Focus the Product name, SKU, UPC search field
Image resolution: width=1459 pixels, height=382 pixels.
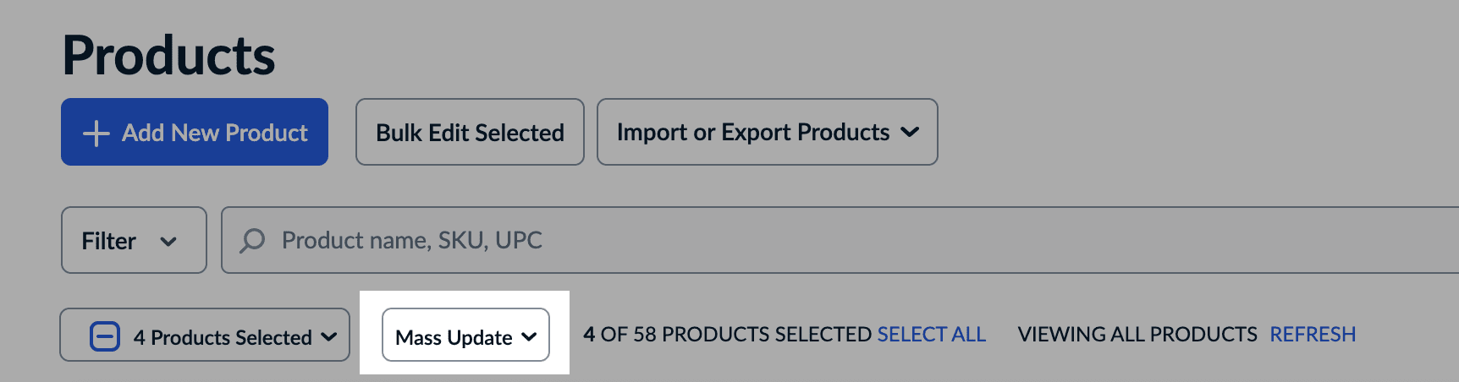click(x=762, y=241)
